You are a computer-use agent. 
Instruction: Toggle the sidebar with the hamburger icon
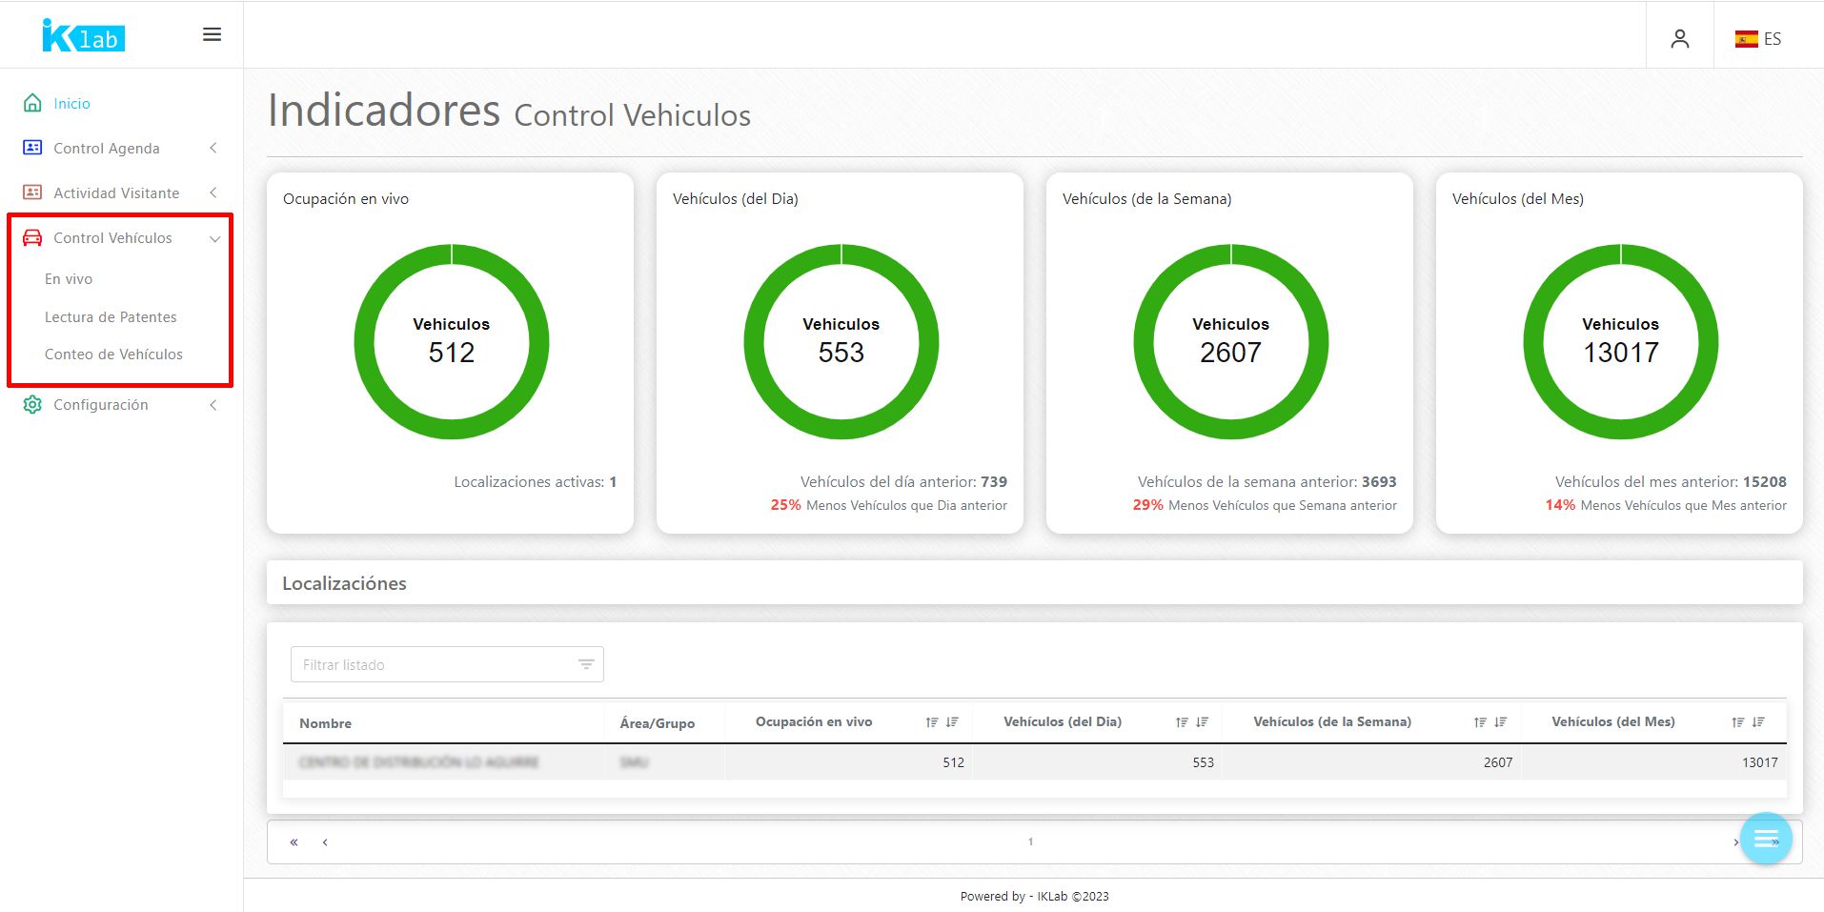212,35
